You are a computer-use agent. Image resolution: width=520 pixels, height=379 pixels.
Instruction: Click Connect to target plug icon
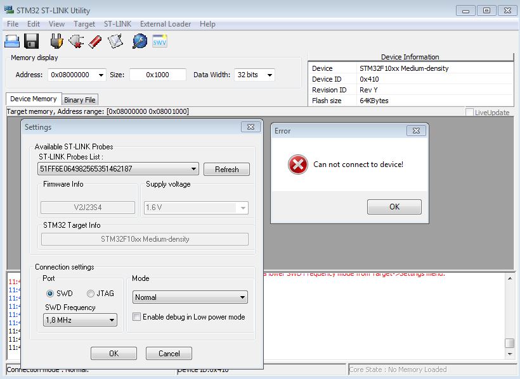click(x=56, y=42)
